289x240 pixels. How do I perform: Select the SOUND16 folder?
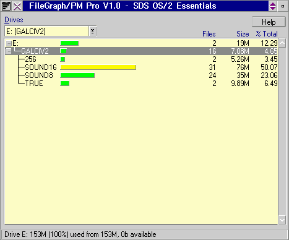(41, 67)
